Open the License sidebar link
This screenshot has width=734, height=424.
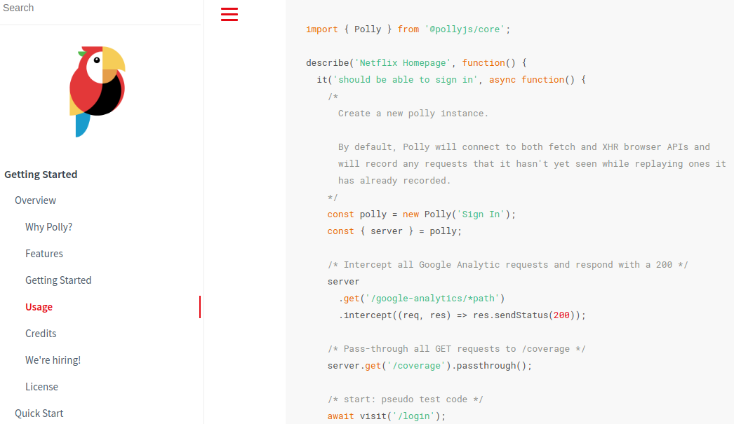coord(41,387)
